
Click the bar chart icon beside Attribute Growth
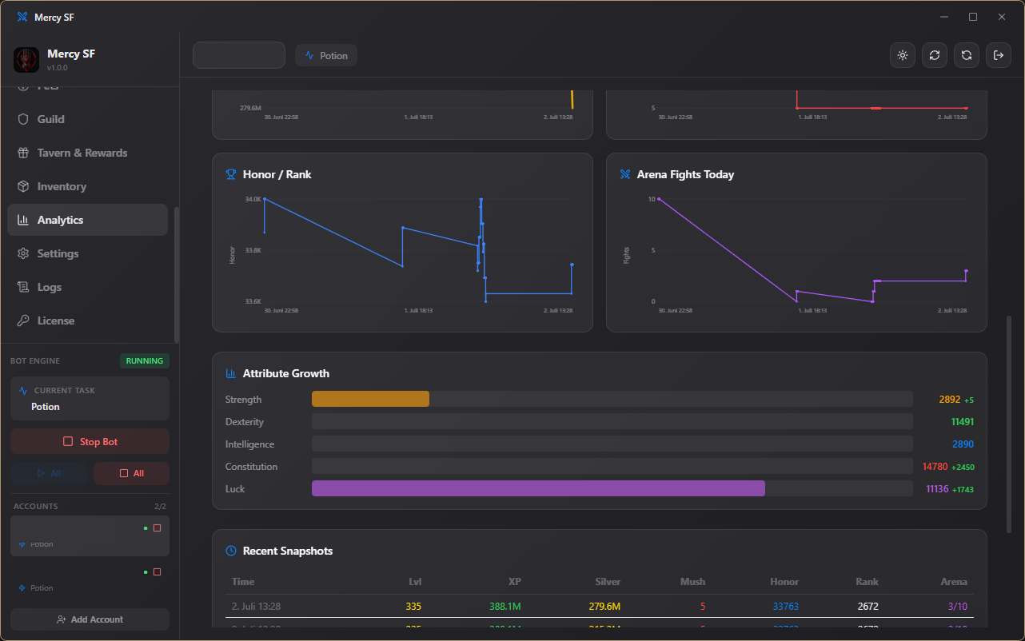point(231,373)
